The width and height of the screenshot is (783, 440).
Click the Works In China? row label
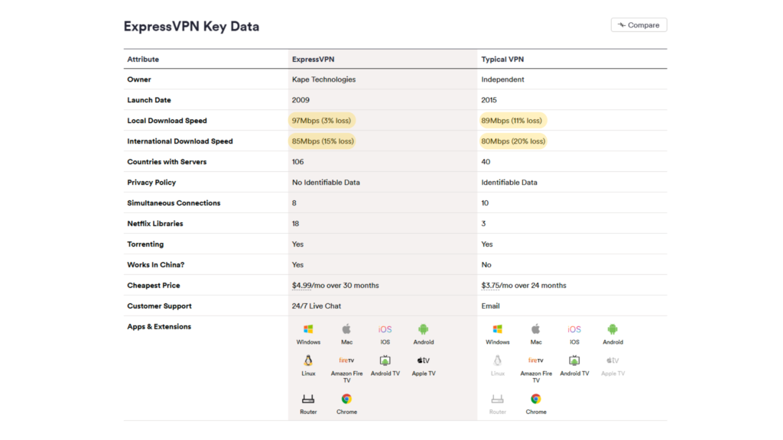pyautogui.click(x=155, y=265)
